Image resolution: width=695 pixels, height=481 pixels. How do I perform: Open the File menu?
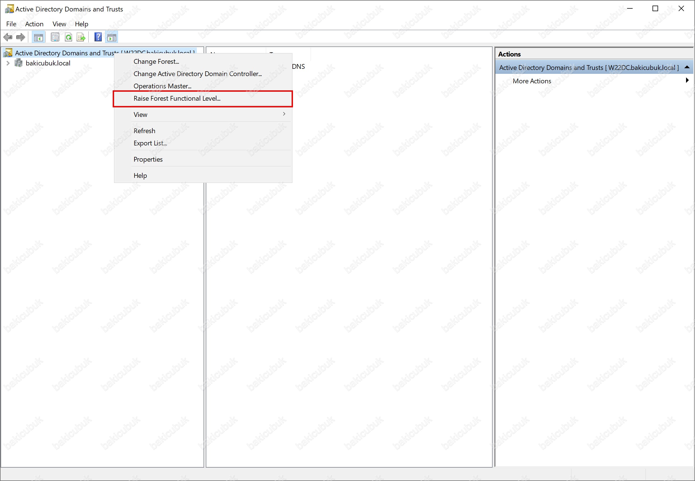point(11,24)
